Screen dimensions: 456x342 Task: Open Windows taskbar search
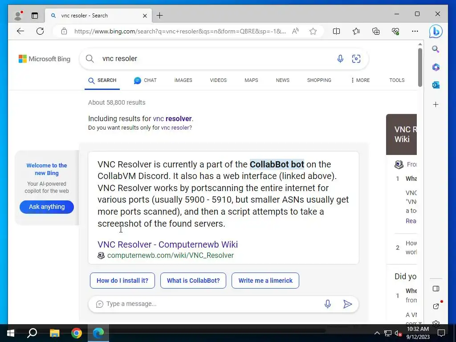point(32,333)
